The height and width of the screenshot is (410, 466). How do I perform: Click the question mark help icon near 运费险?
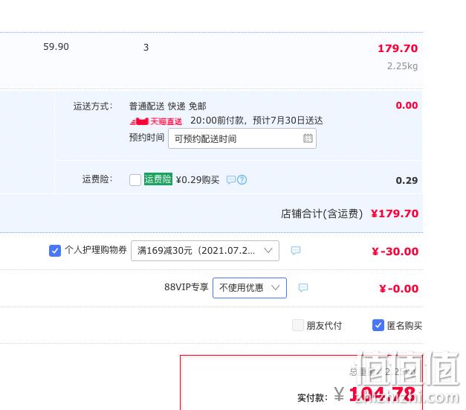tap(242, 180)
